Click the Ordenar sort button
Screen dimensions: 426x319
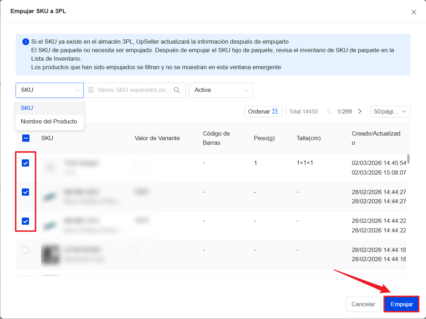point(263,111)
